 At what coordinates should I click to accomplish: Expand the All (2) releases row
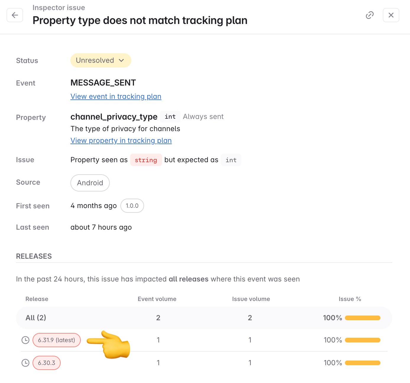(36, 318)
